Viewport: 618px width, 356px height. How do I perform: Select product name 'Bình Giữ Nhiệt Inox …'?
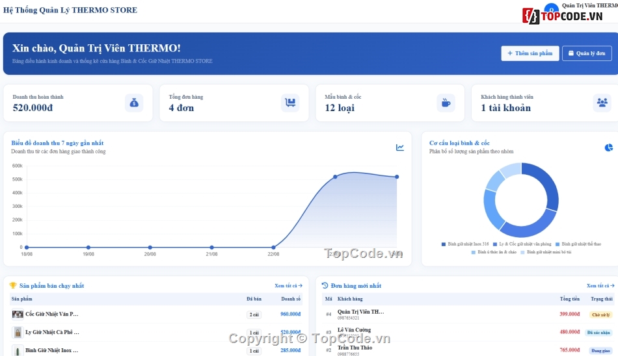pos(52,350)
